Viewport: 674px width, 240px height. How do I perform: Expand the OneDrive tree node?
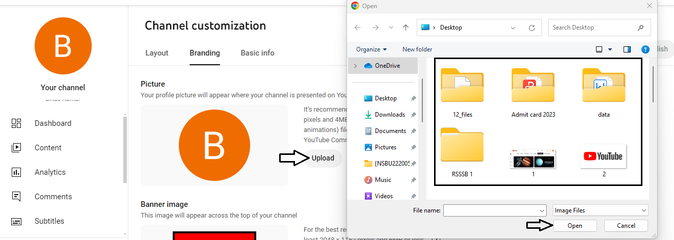pos(355,66)
